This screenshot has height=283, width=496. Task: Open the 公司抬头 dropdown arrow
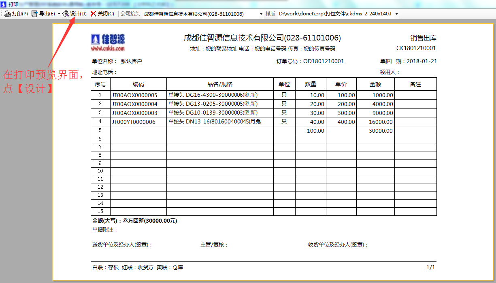(x=261, y=14)
